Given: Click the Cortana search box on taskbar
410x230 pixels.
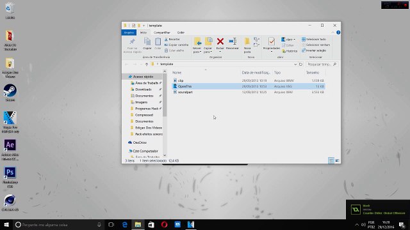Looking at the screenshot, I should click(x=58, y=224).
